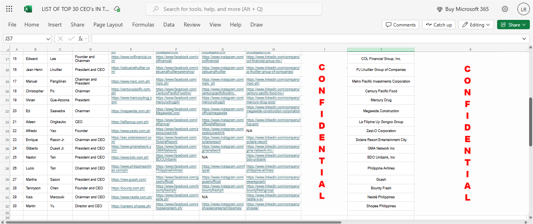Select the Shopee Philippines cell
Viewport: 533px width, 224px height.
(x=381, y=206)
